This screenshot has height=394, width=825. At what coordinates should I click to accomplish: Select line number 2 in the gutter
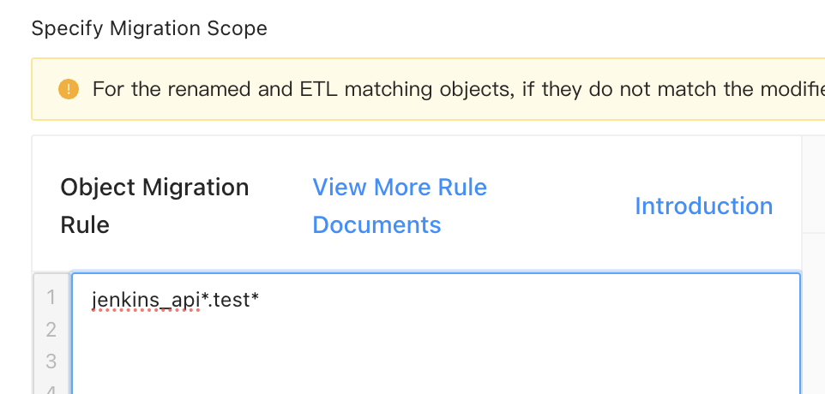pos(51,330)
